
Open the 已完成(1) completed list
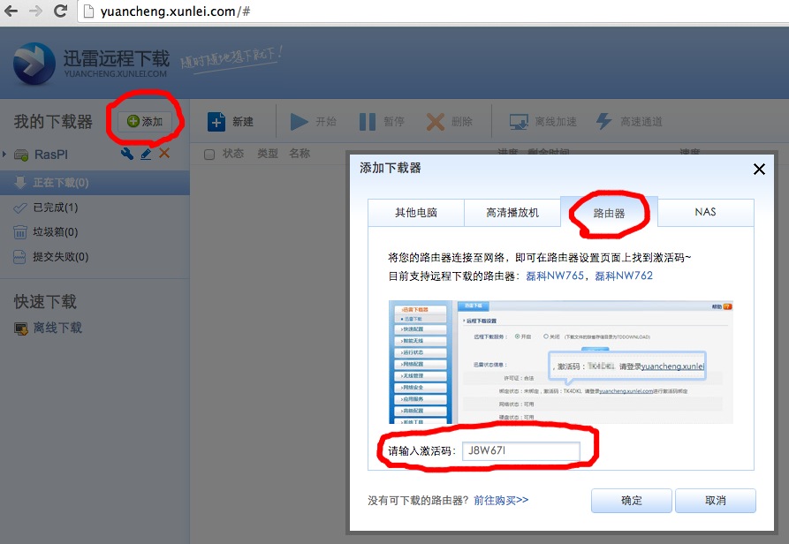[55, 208]
